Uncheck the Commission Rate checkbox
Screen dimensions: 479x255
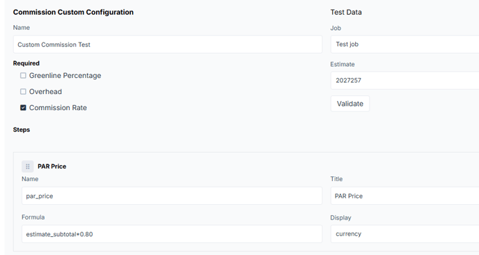(x=23, y=107)
